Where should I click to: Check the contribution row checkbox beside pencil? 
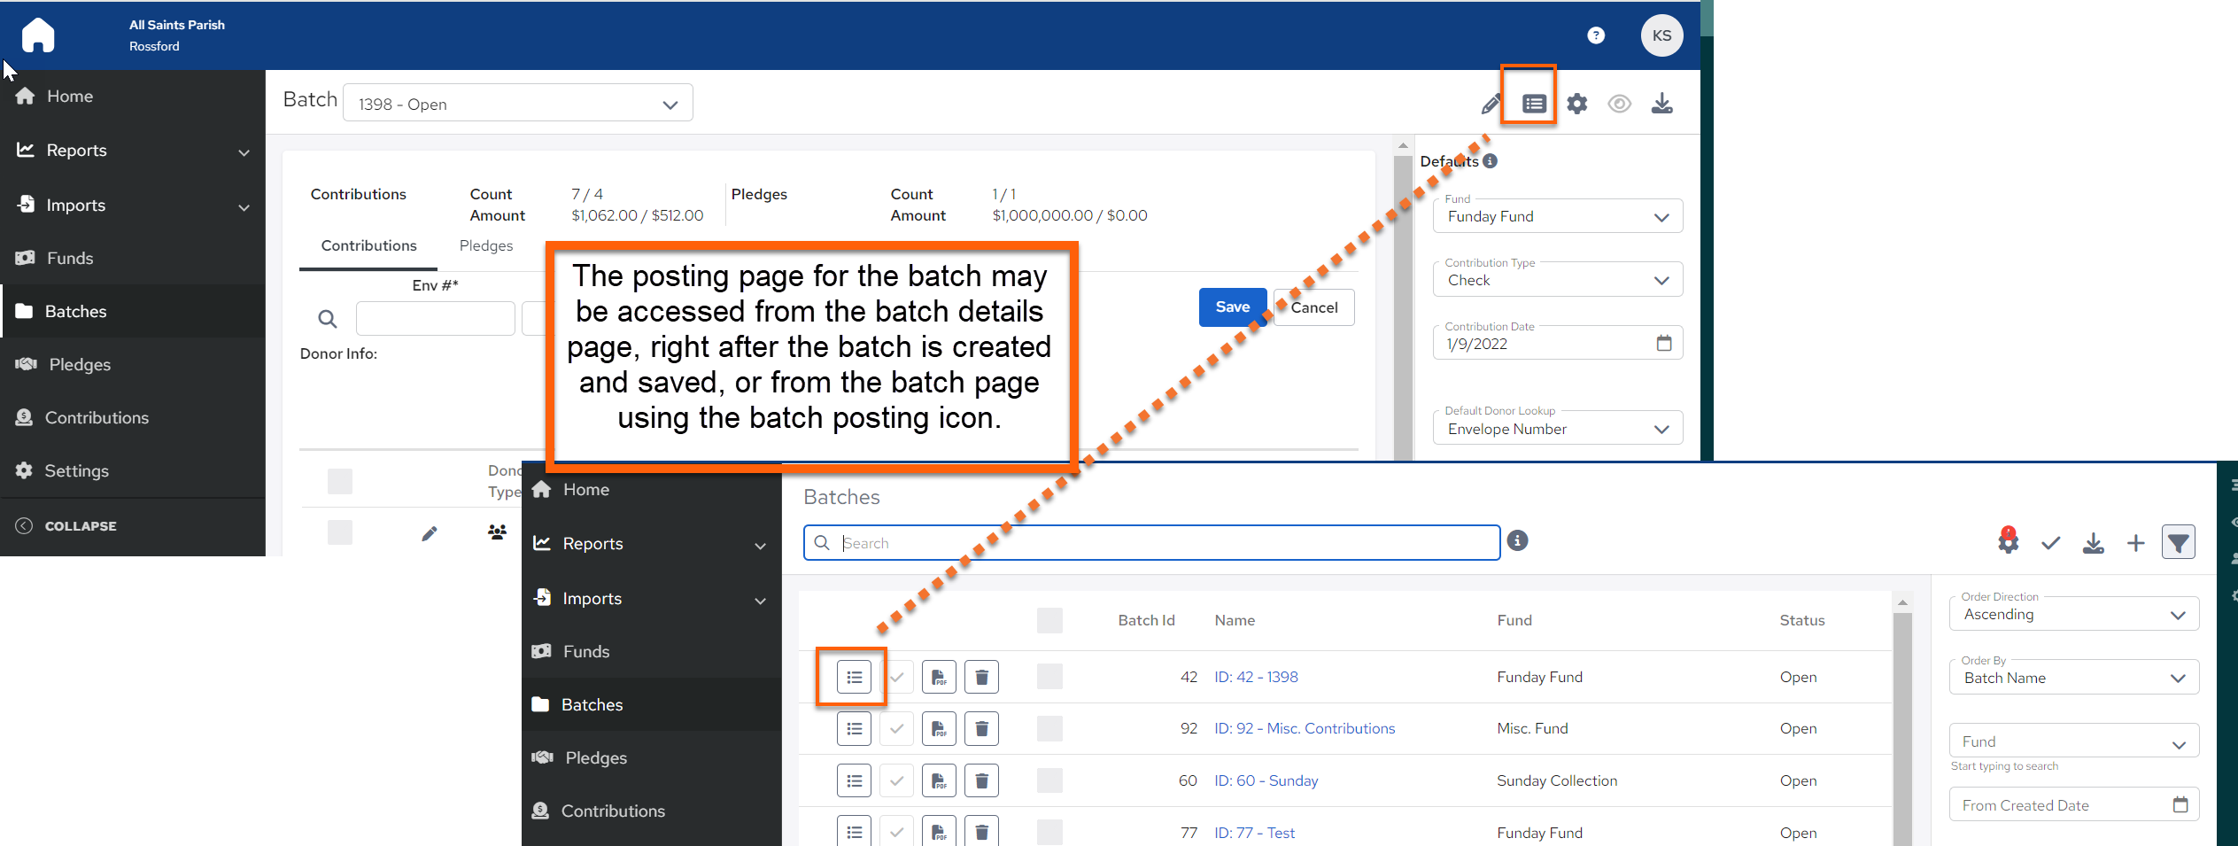coord(340,532)
